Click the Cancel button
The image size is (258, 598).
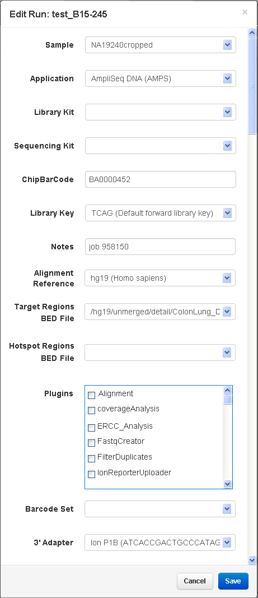(195, 581)
